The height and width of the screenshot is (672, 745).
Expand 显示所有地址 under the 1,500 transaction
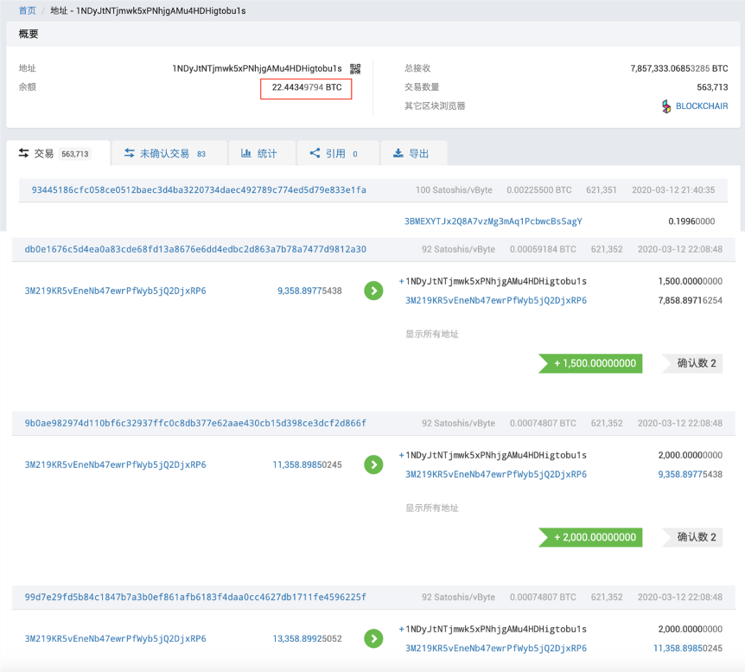click(x=432, y=335)
